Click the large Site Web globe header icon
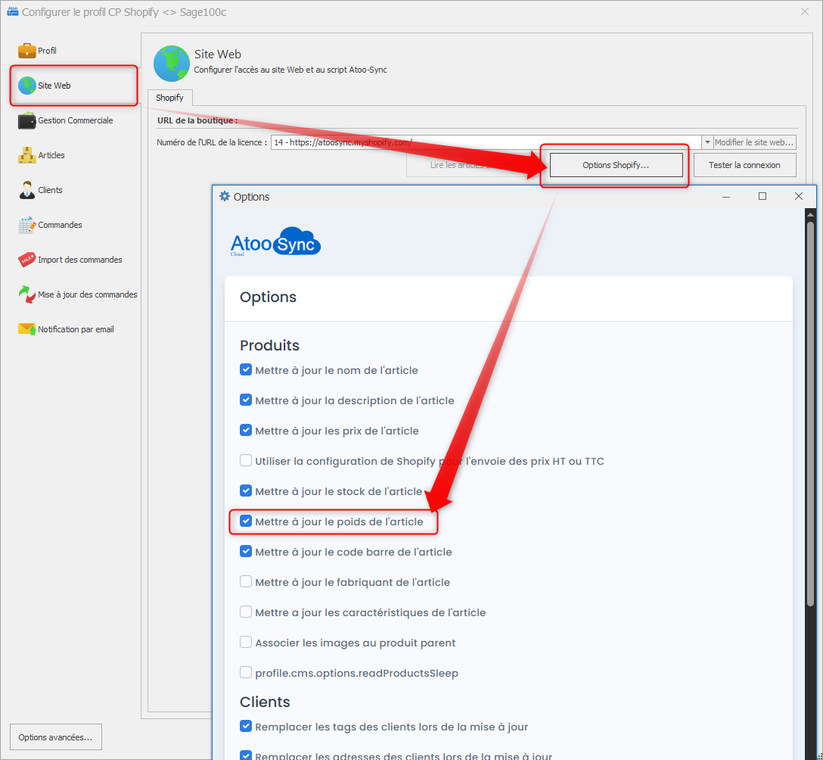The width and height of the screenshot is (823, 760). (x=171, y=63)
